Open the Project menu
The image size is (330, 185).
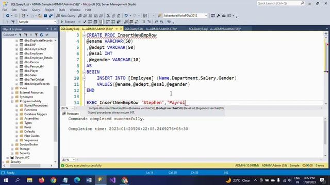tap(49, 10)
